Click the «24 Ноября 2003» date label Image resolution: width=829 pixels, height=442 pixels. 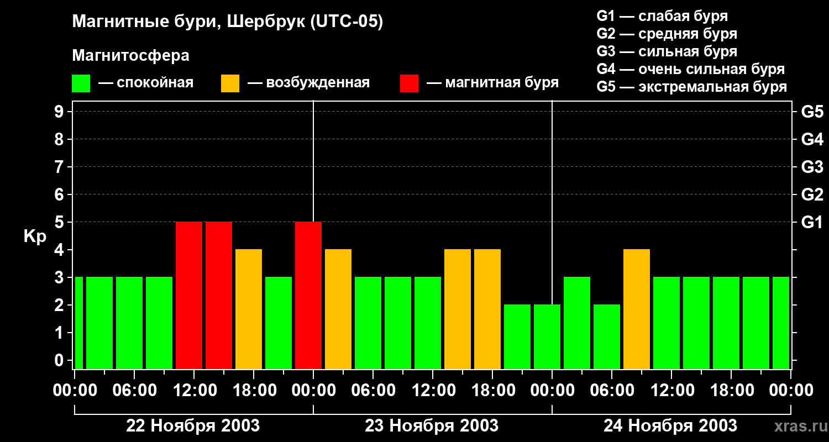(670, 426)
